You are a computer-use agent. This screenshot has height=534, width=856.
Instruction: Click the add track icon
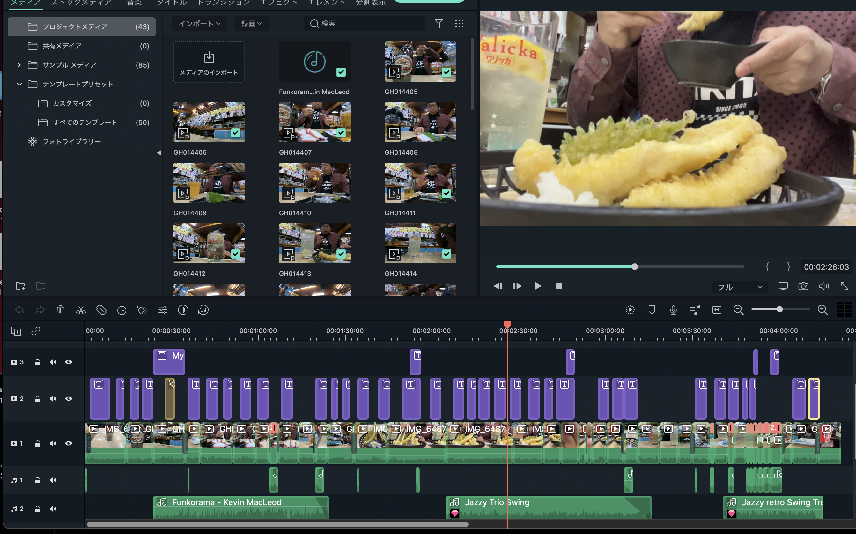tap(16, 331)
